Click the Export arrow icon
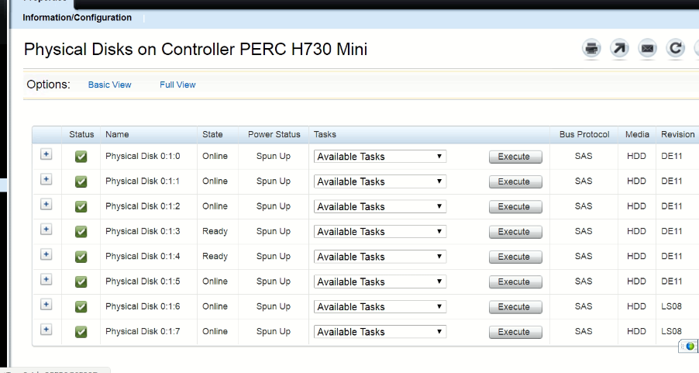 tap(620, 49)
